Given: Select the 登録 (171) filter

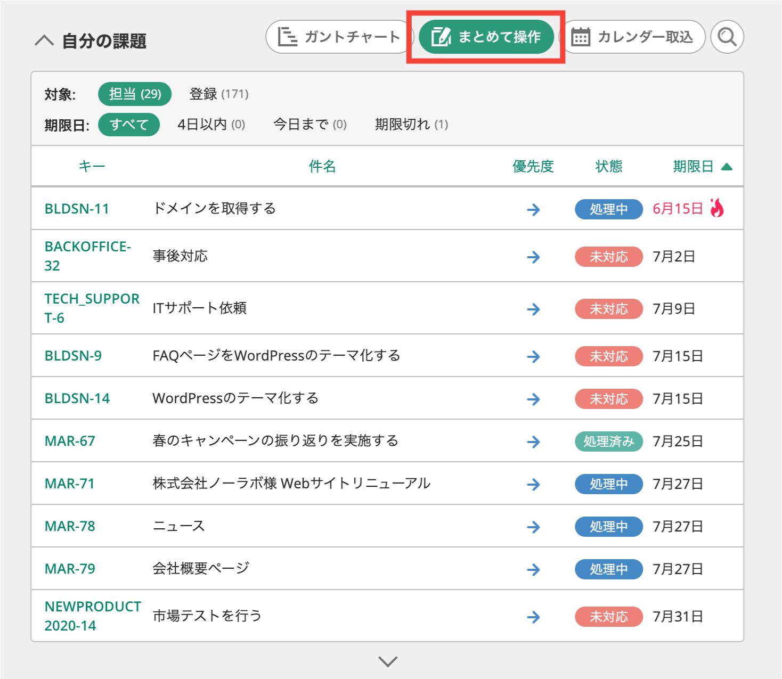Looking at the screenshot, I should pos(219,94).
